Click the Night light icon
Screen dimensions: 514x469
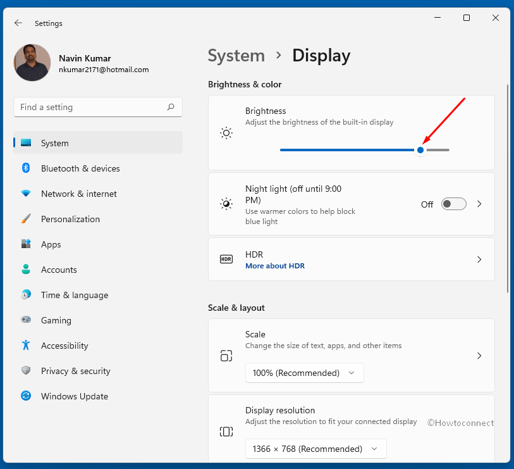click(226, 204)
